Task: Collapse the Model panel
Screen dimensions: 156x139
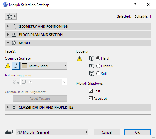Action: pos(78,43)
